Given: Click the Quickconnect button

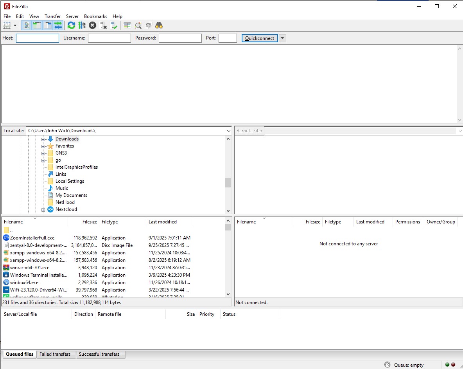Looking at the screenshot, I should tap(260, 38).
